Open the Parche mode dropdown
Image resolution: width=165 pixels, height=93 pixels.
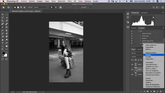[x=40, y=7]
